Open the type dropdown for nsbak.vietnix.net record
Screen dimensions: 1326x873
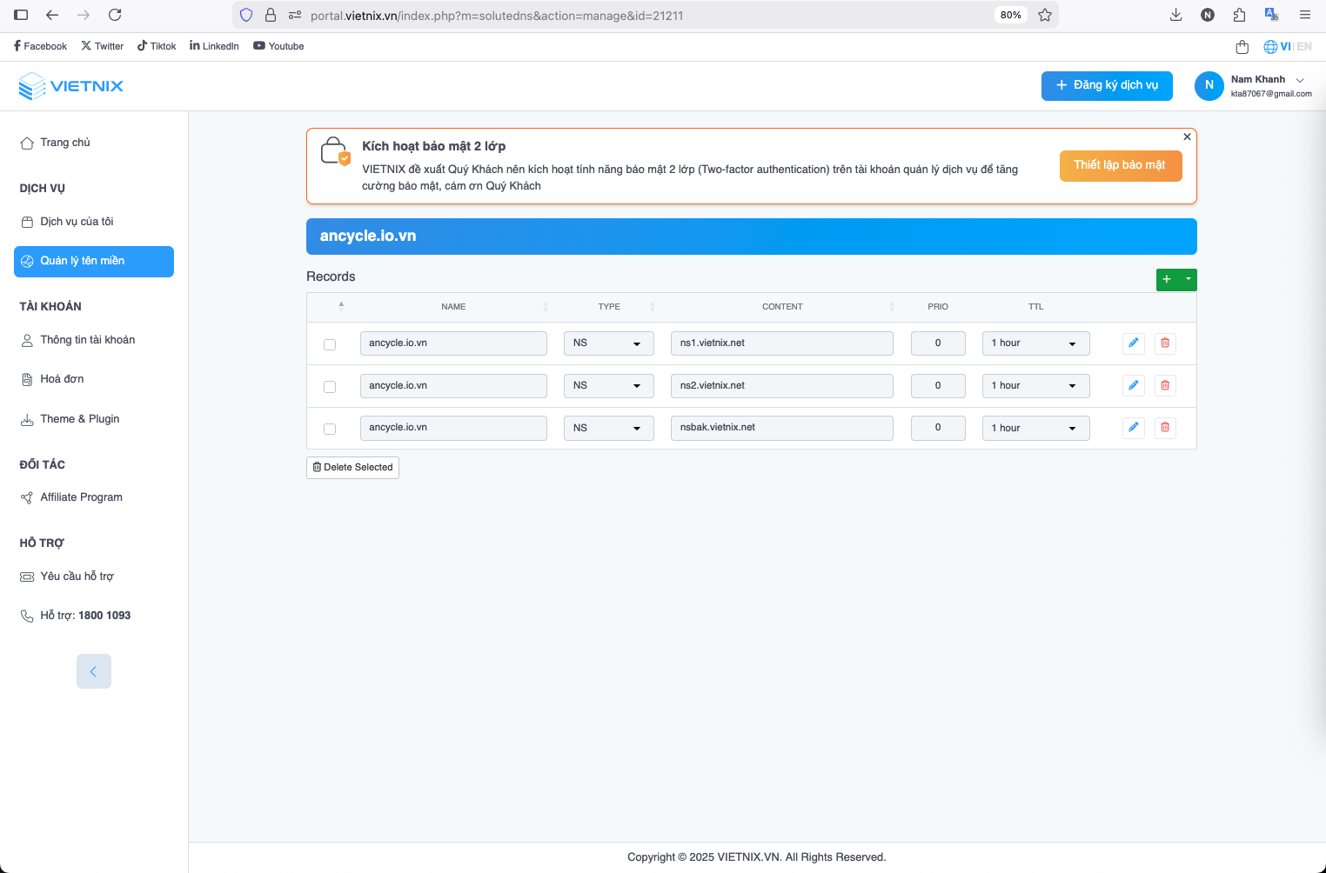pos(609,428)
